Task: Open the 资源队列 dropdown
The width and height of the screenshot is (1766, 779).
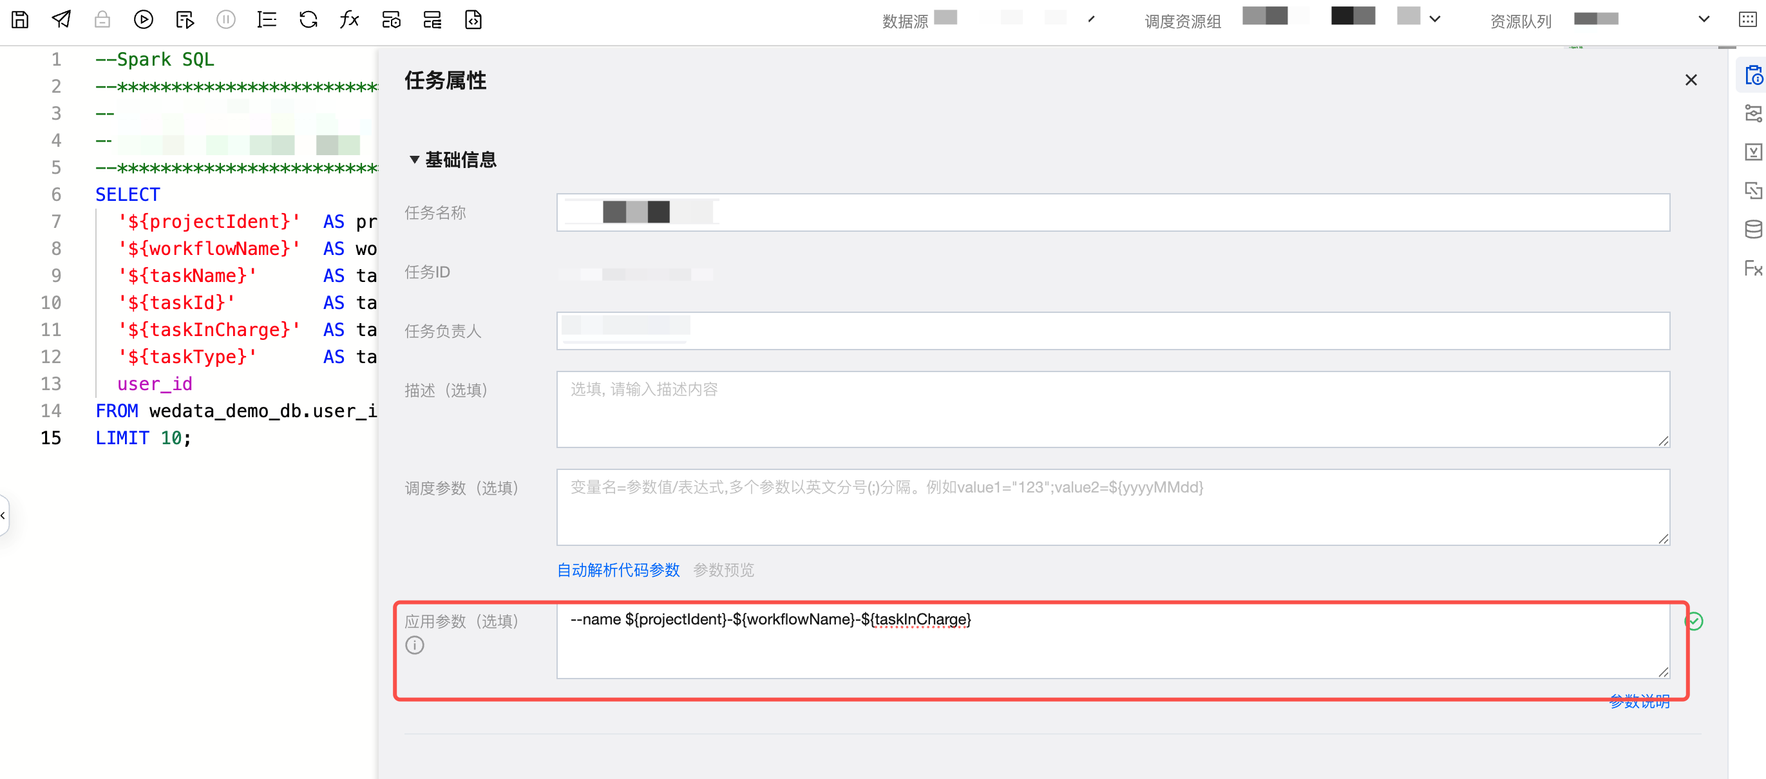Action: pos(1704,20)
